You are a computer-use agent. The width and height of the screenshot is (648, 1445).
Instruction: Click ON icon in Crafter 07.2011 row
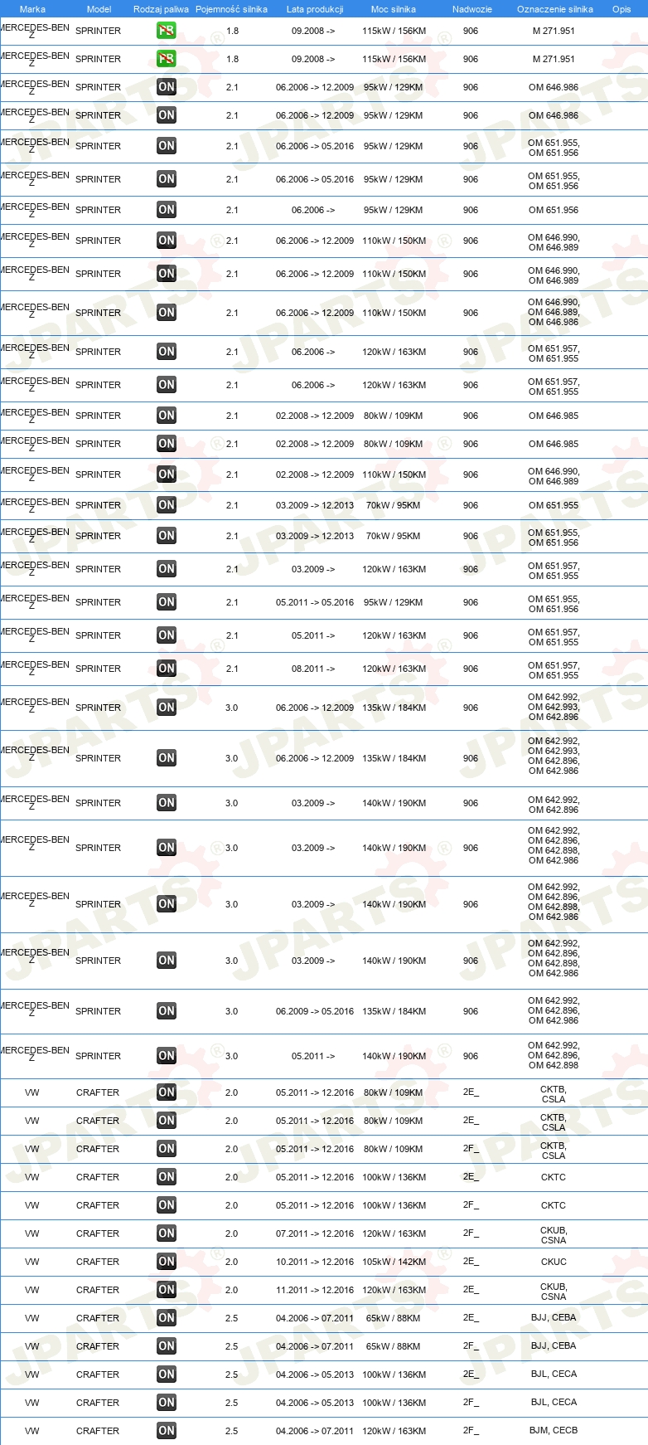(x=167, y=1233)
